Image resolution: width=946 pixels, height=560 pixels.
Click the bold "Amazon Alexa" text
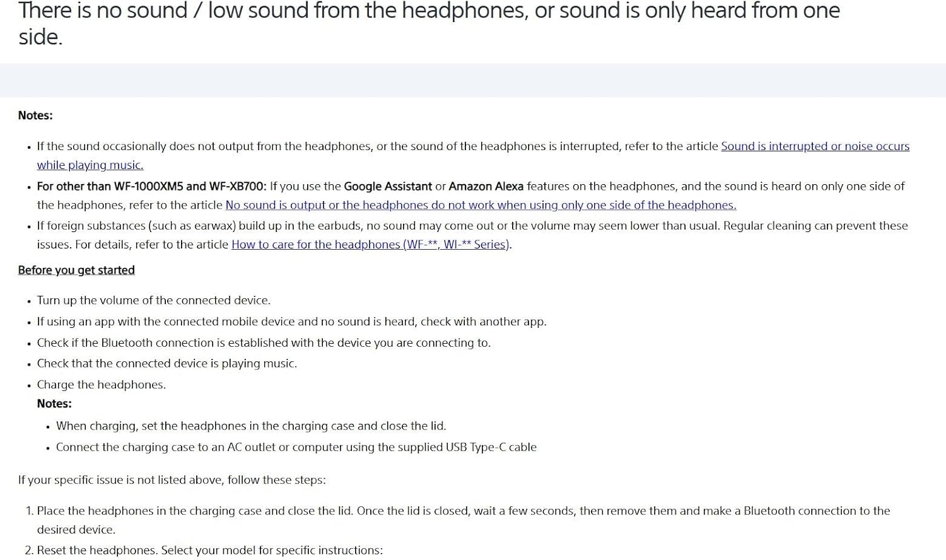coord(486,186)
